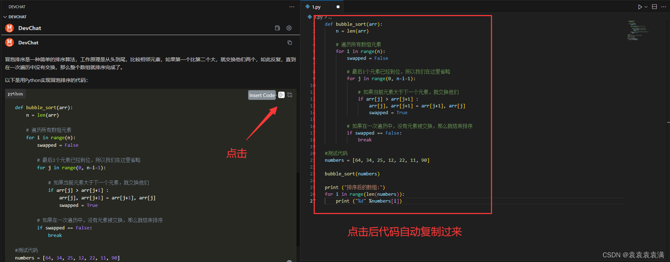This screenshot has height=262, width=670.
Task: Click 'if swapped == False:' in the editor
Action: pyautogui.click(x=374, y=133)
